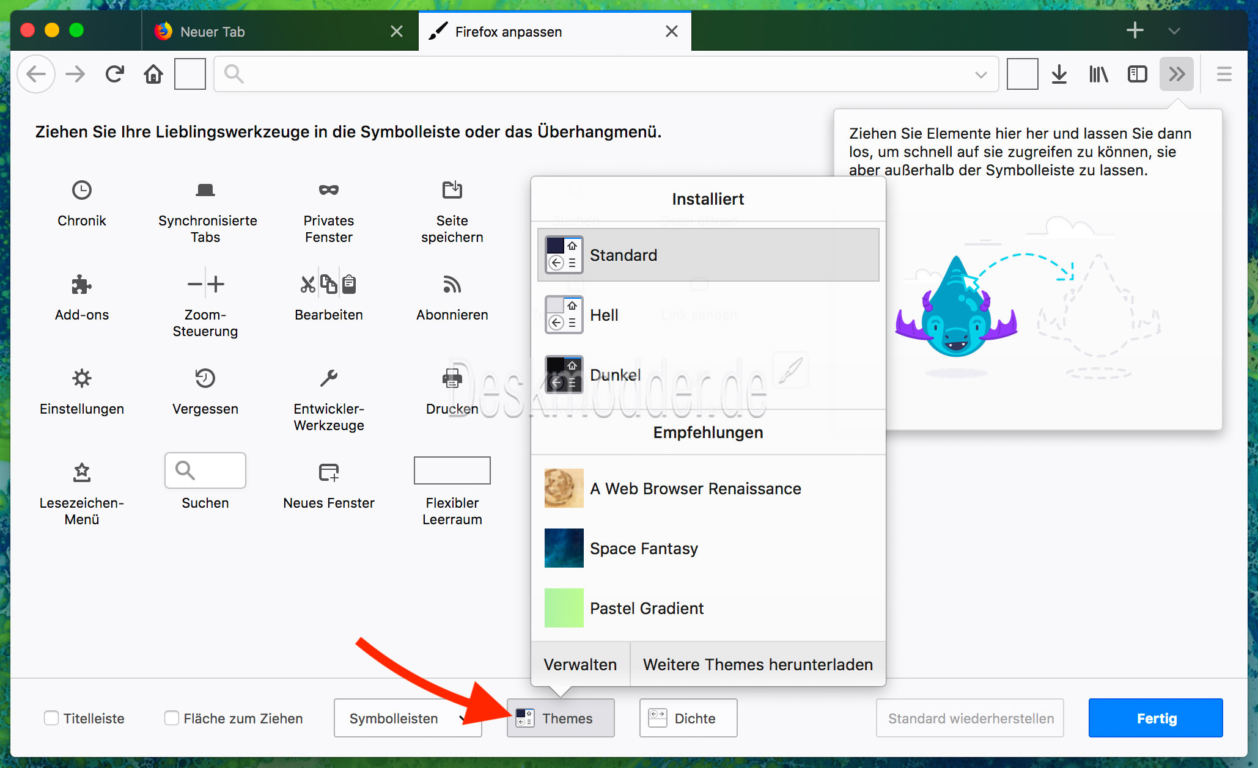Click the reload page icon

click(x=114, y=75)
